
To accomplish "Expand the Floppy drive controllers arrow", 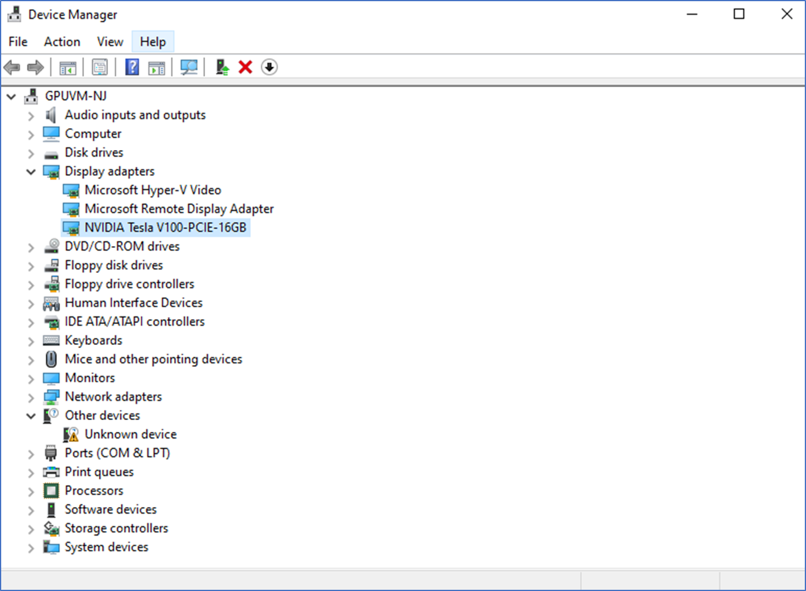I will 31,285.
